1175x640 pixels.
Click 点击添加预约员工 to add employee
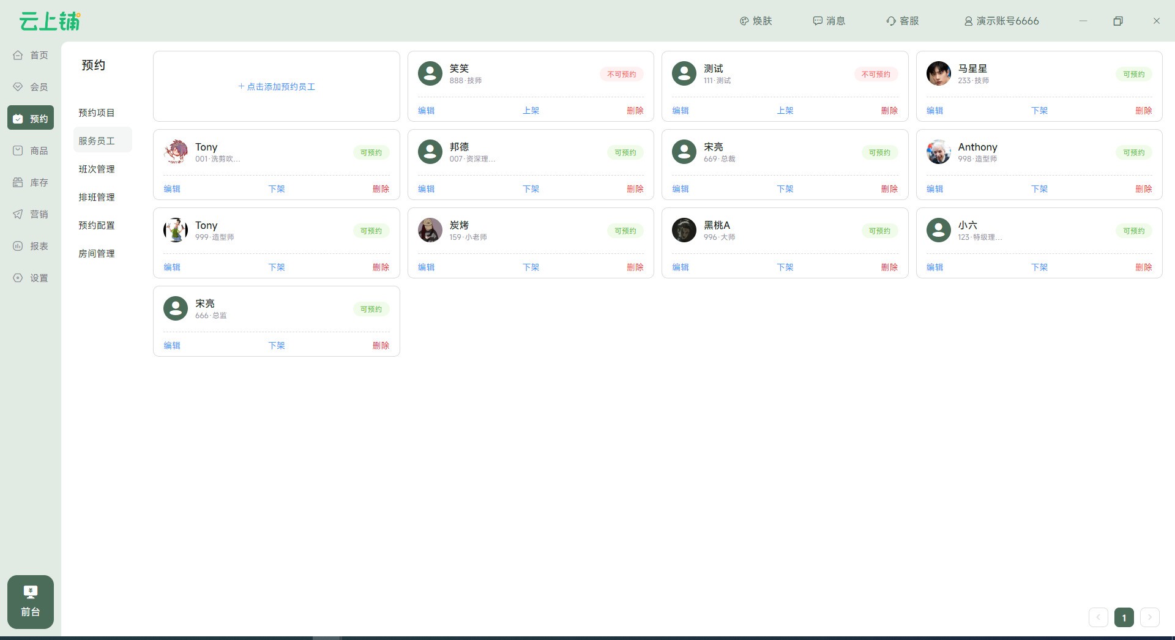pyautogui.click(x=277, y=87)
